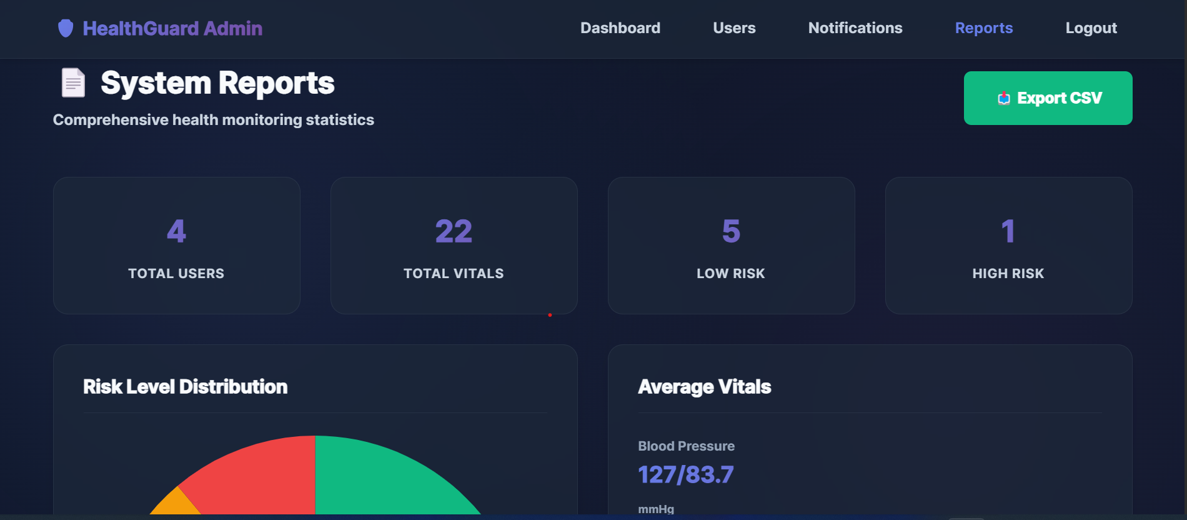Viewport: 1187px width, 520px height.
Task: Click the number 4 above Total Users
Action: (177, 232)
